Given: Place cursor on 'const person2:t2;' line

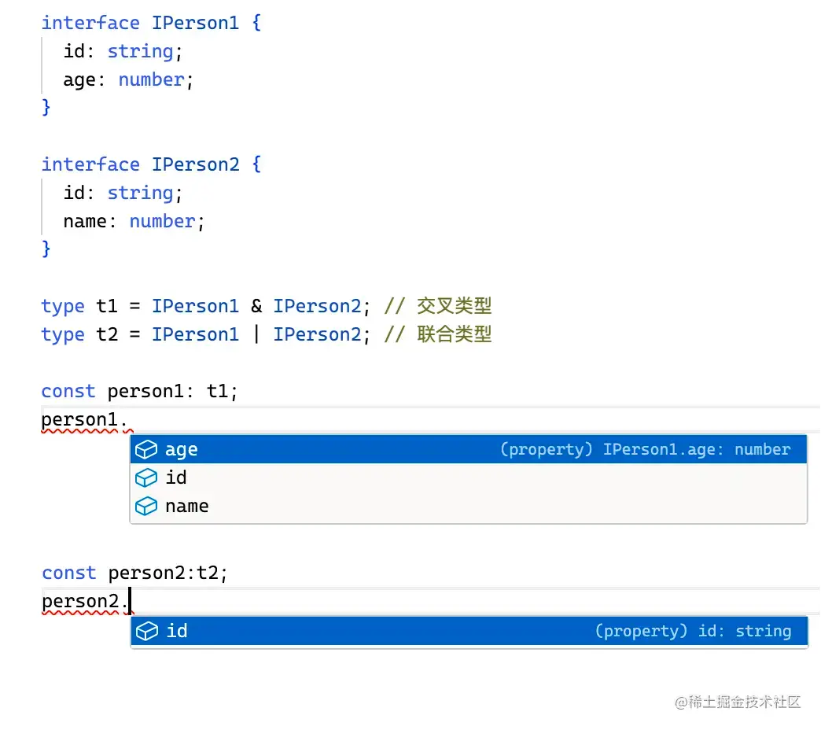Looking at the screenshot, I should 134,573.
